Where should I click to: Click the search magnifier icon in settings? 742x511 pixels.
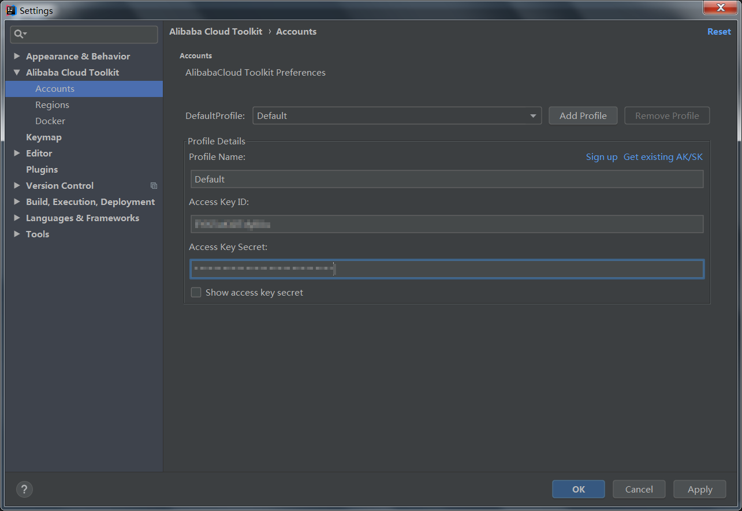[20, 35]
